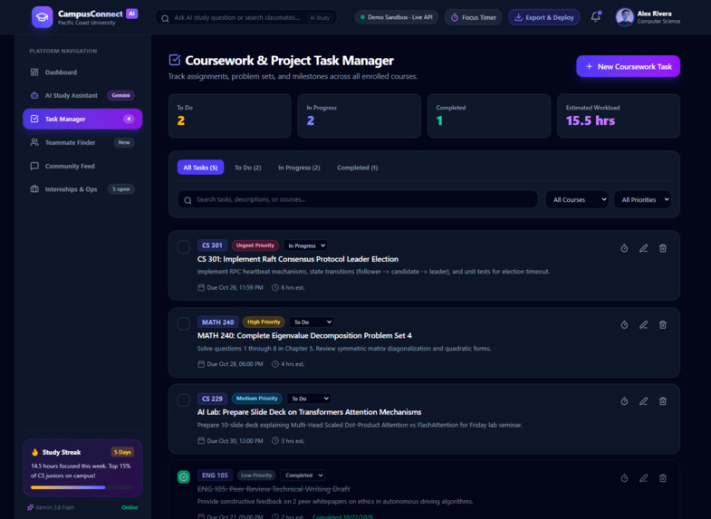Image resolution: width=711 pixels, height=519 pixels.
Task: Click the To Do count summary card
Action: coord(230,116)
